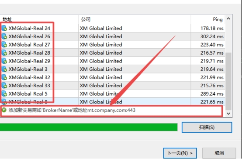Click the server icon beside XMGlobal-Real 24
The width and height of the screenshot is (242, 159).
pos(4,28)
